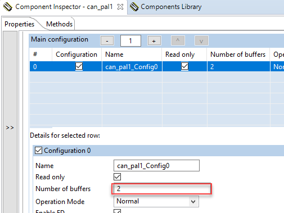This screenshot has height=213, width=284.
Task: Click the move down arrow button
Action: 201,40
